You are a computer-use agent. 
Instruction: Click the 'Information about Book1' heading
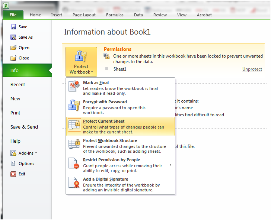click(107, 32)
